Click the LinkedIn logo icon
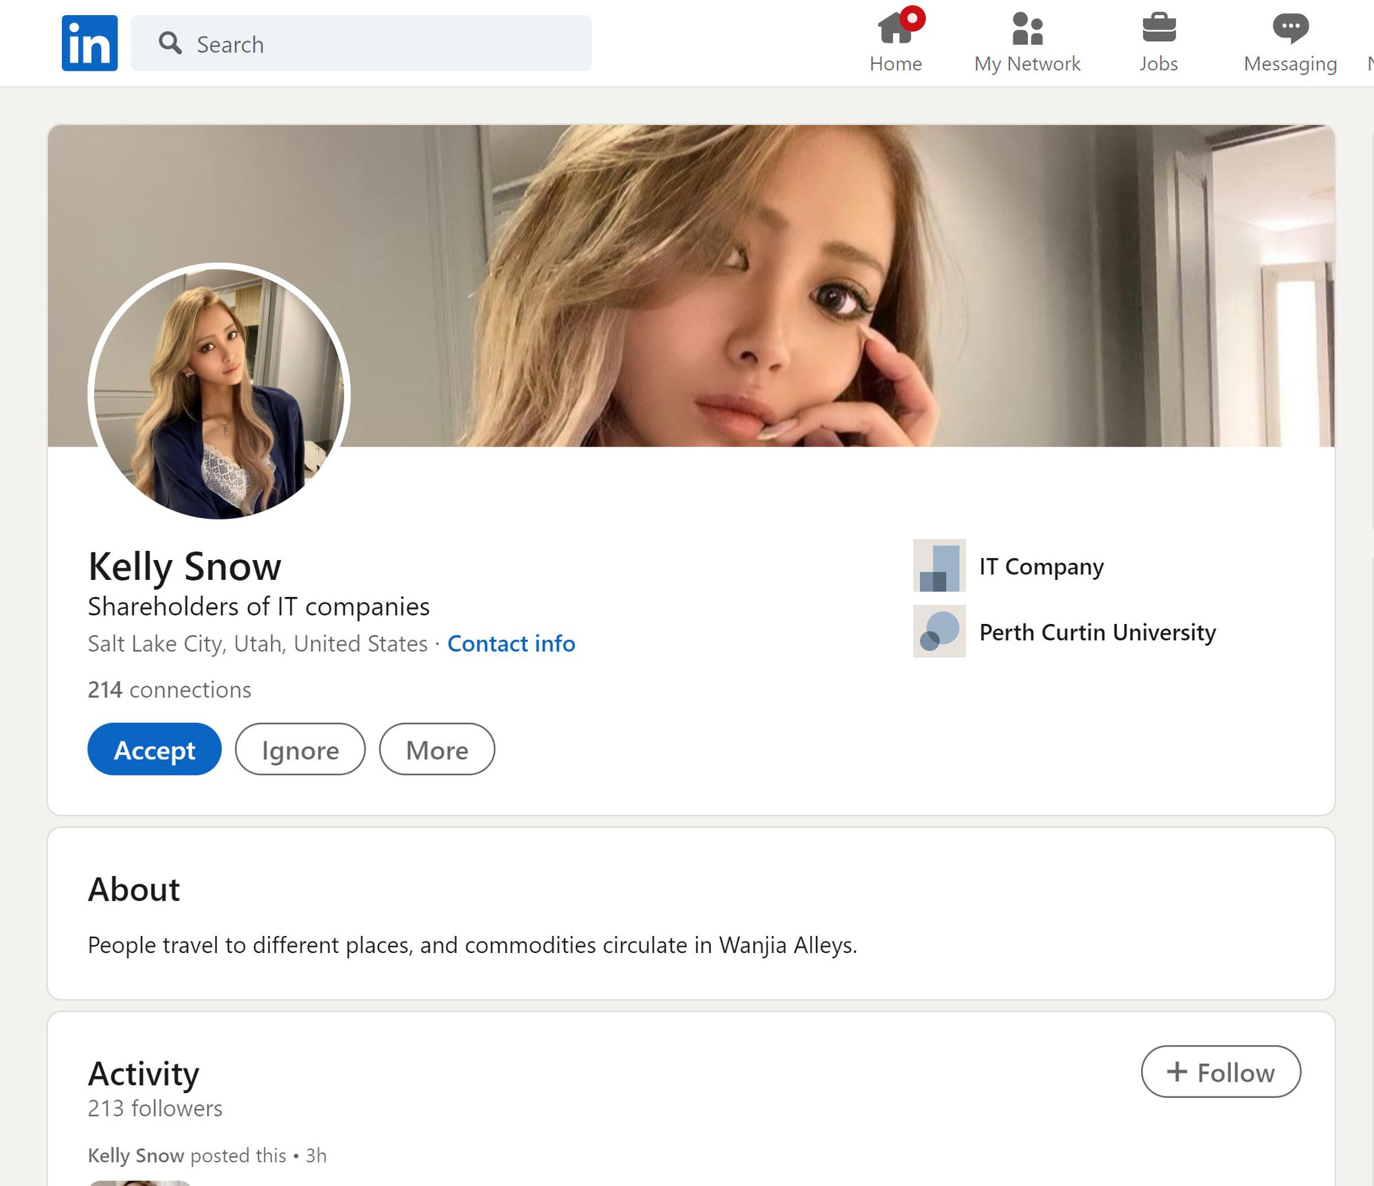 coord(89,43)
